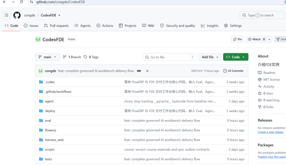This screenshot has height=165, width=286.
Task: Click the agent folder icon
Action: 41,101
